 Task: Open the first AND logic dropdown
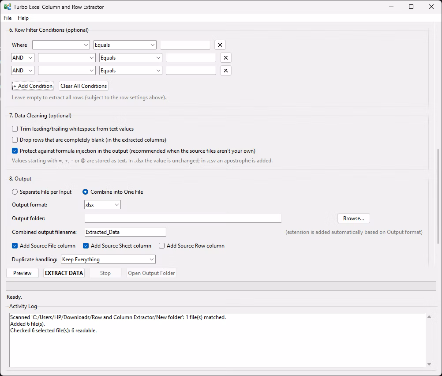coord(22,58)
